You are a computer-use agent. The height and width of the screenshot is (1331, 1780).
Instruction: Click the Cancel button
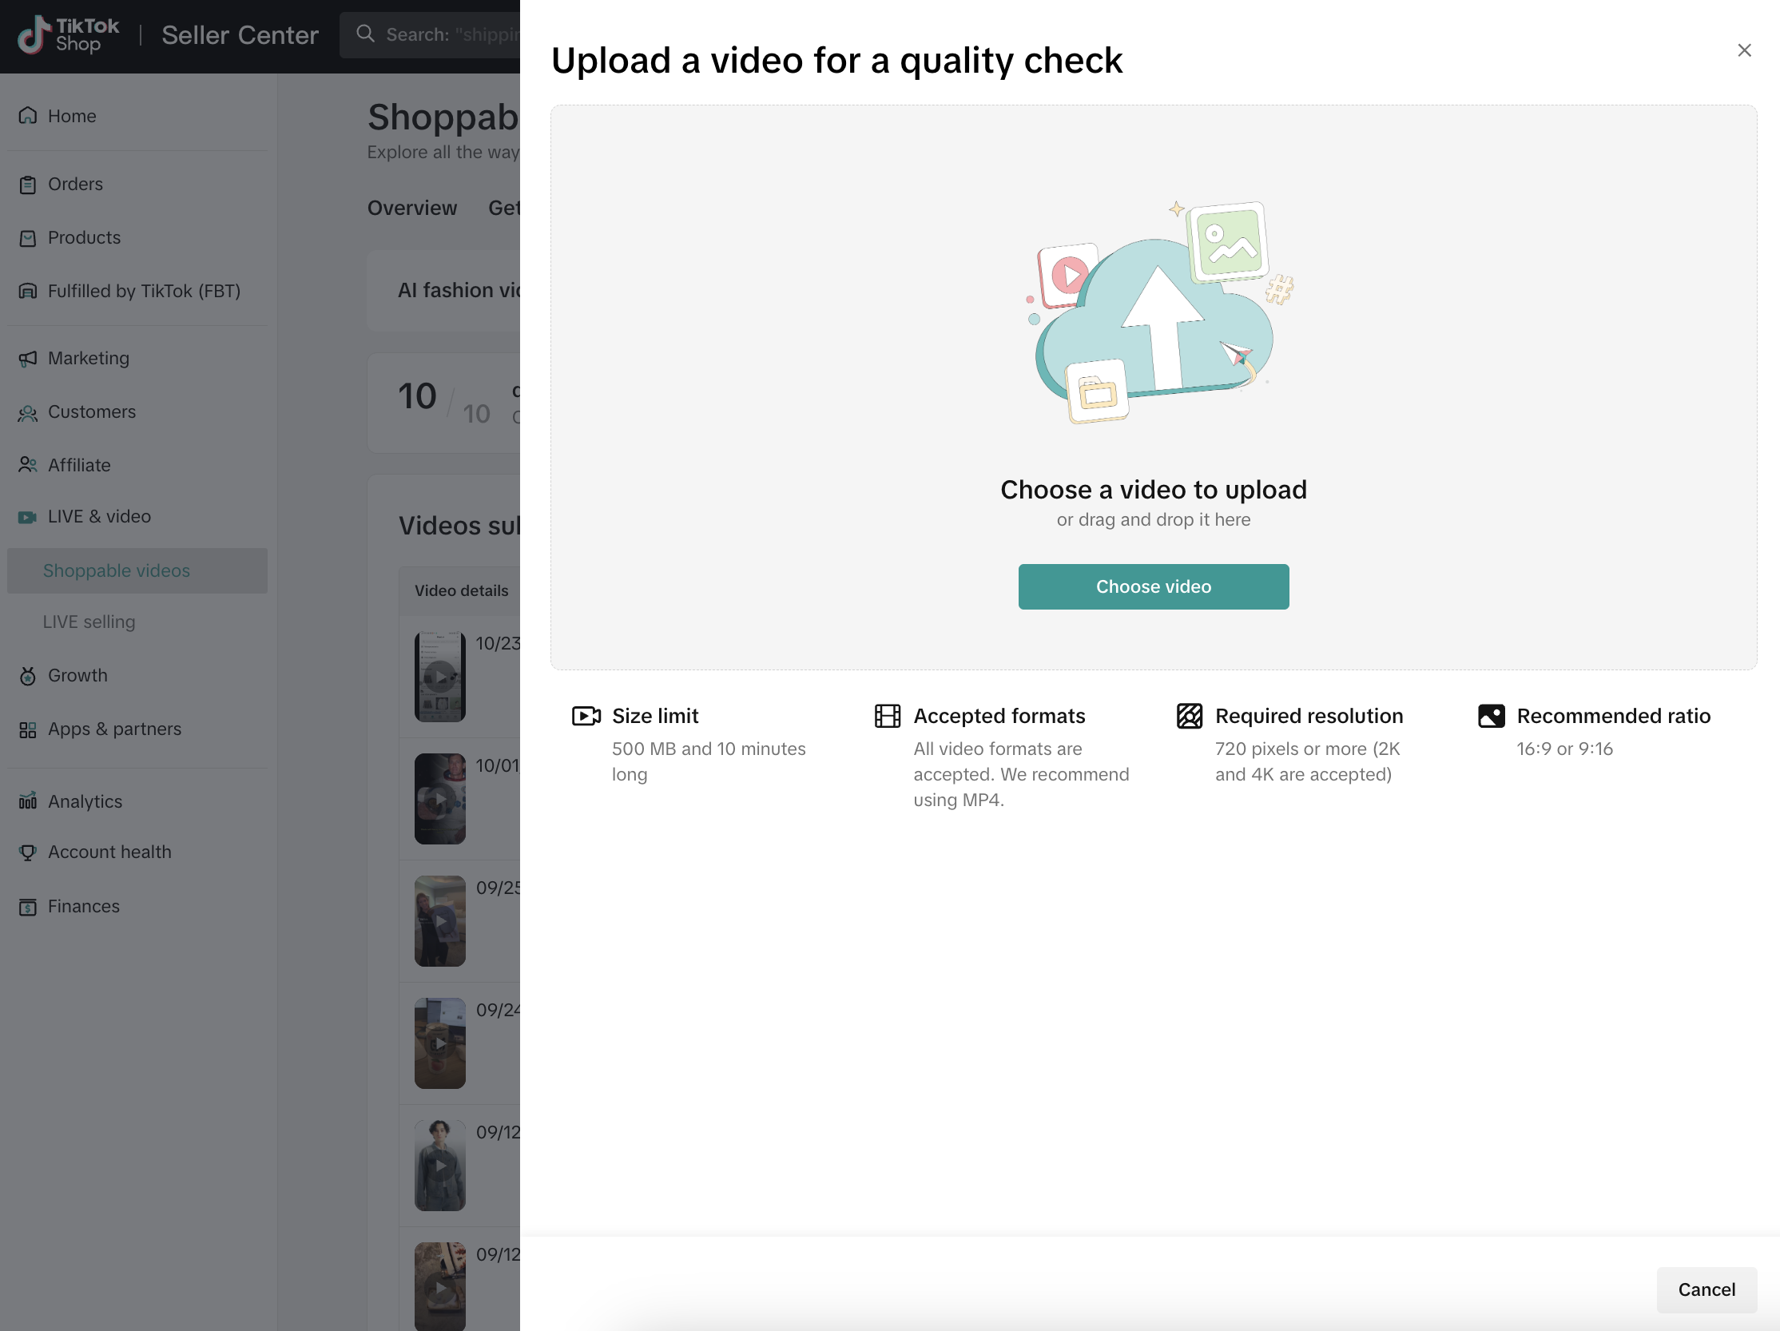tap(1706, 1290)
